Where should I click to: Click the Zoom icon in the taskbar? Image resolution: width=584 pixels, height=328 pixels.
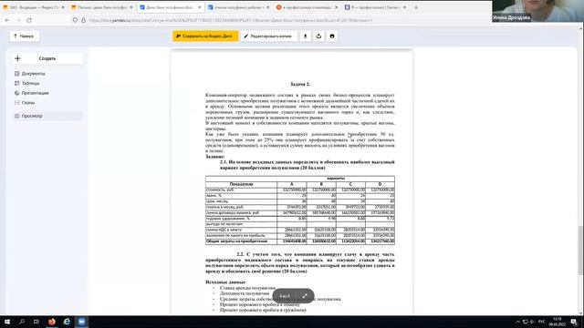pyautogui.click(x=81, y=322)
